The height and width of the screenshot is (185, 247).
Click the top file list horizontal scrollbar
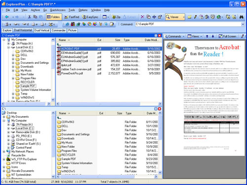100,104
